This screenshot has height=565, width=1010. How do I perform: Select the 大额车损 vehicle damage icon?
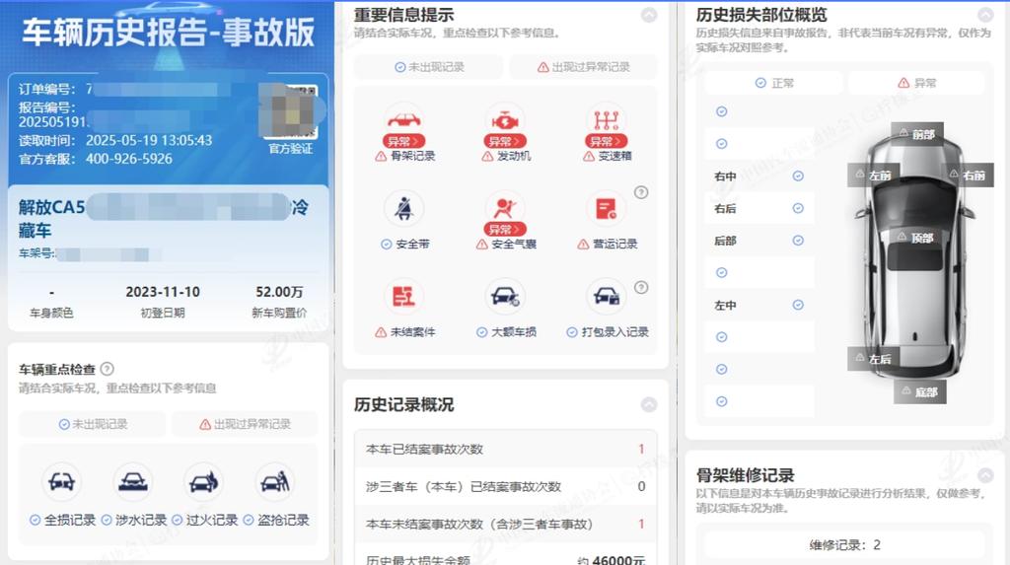click(505, 297)
